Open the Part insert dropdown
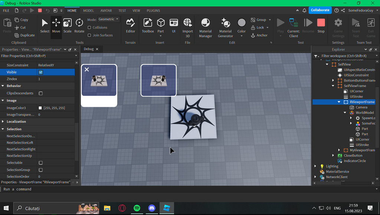This screenshot has height=215, width=380. 161,35
